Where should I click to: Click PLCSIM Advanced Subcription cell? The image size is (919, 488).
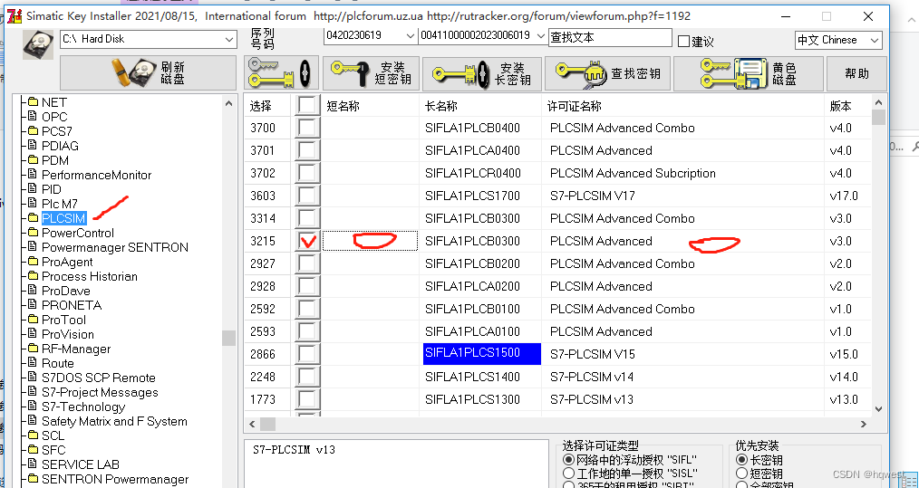(x=633, y=174)
